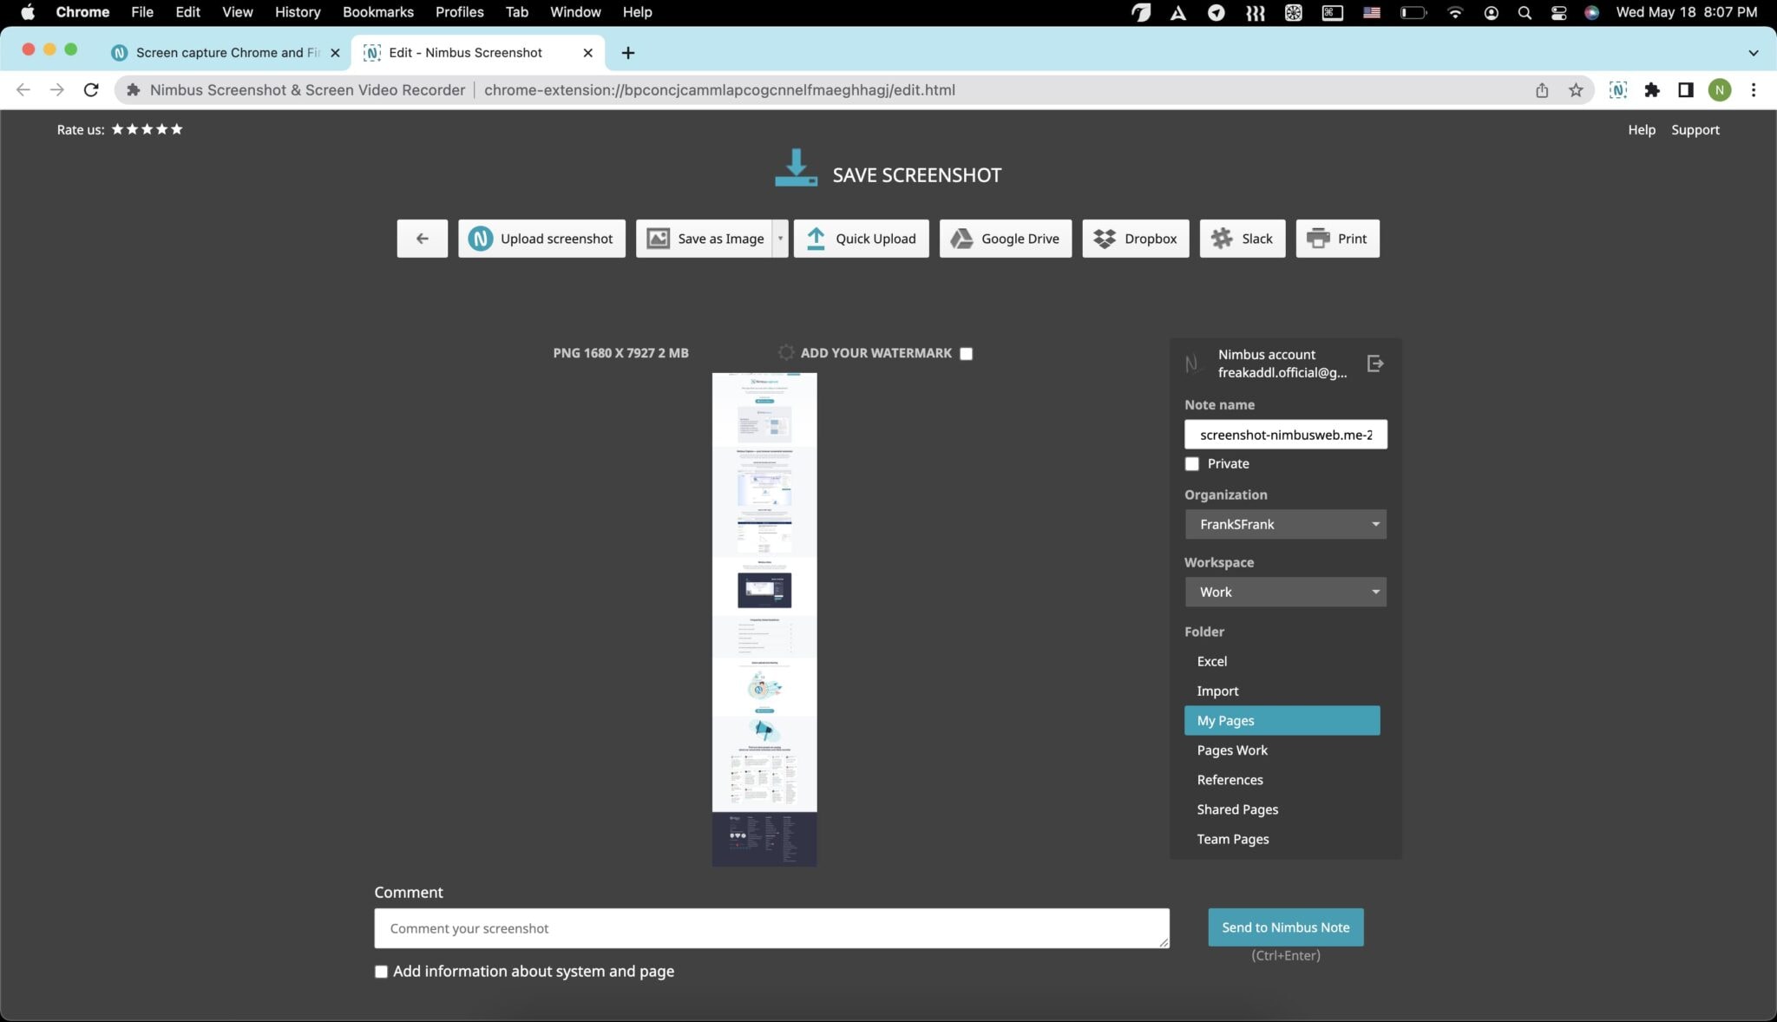This screenshot has width=1777, height=1022.
Task: Click the Nimbus account sign-out icon
Action: (1375, 364)
